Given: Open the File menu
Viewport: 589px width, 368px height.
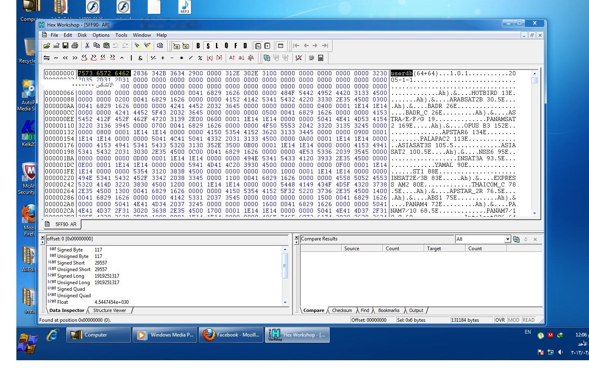Looking at the screenshot, I should click(54, 35).
